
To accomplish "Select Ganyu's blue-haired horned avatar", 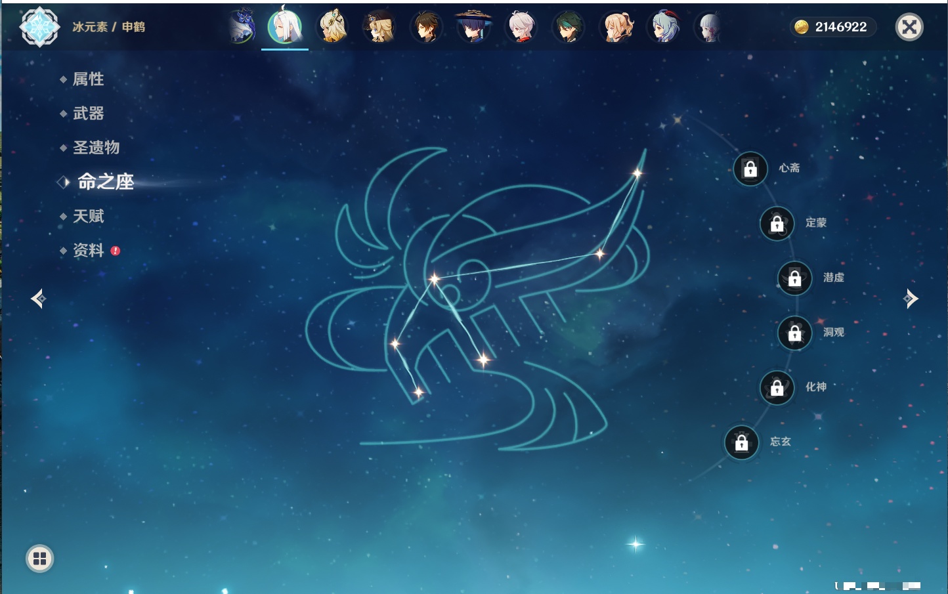I will 664,27.
